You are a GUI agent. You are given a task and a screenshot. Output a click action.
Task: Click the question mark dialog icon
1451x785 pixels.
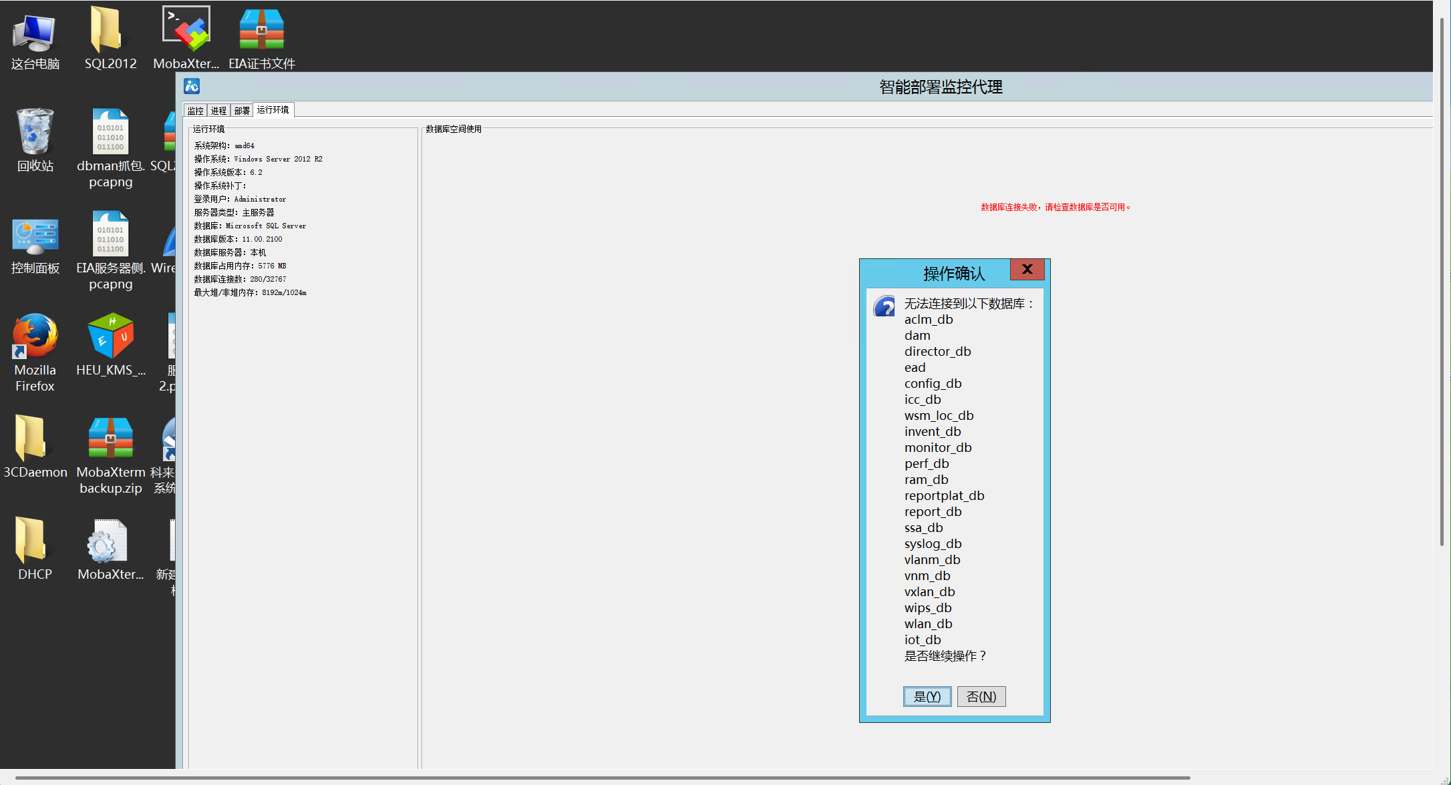click(x=884, y=307)
